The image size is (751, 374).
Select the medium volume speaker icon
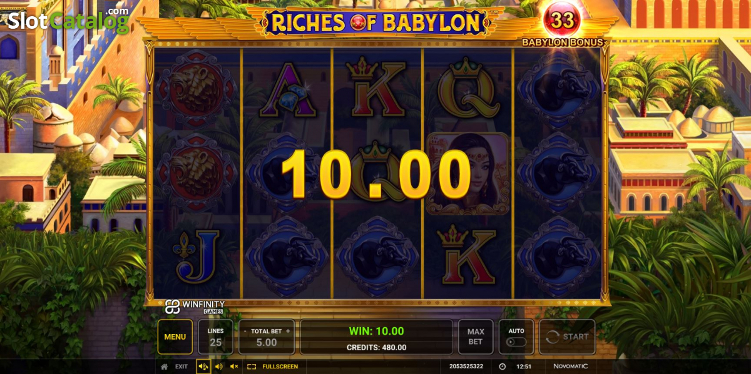219,367
